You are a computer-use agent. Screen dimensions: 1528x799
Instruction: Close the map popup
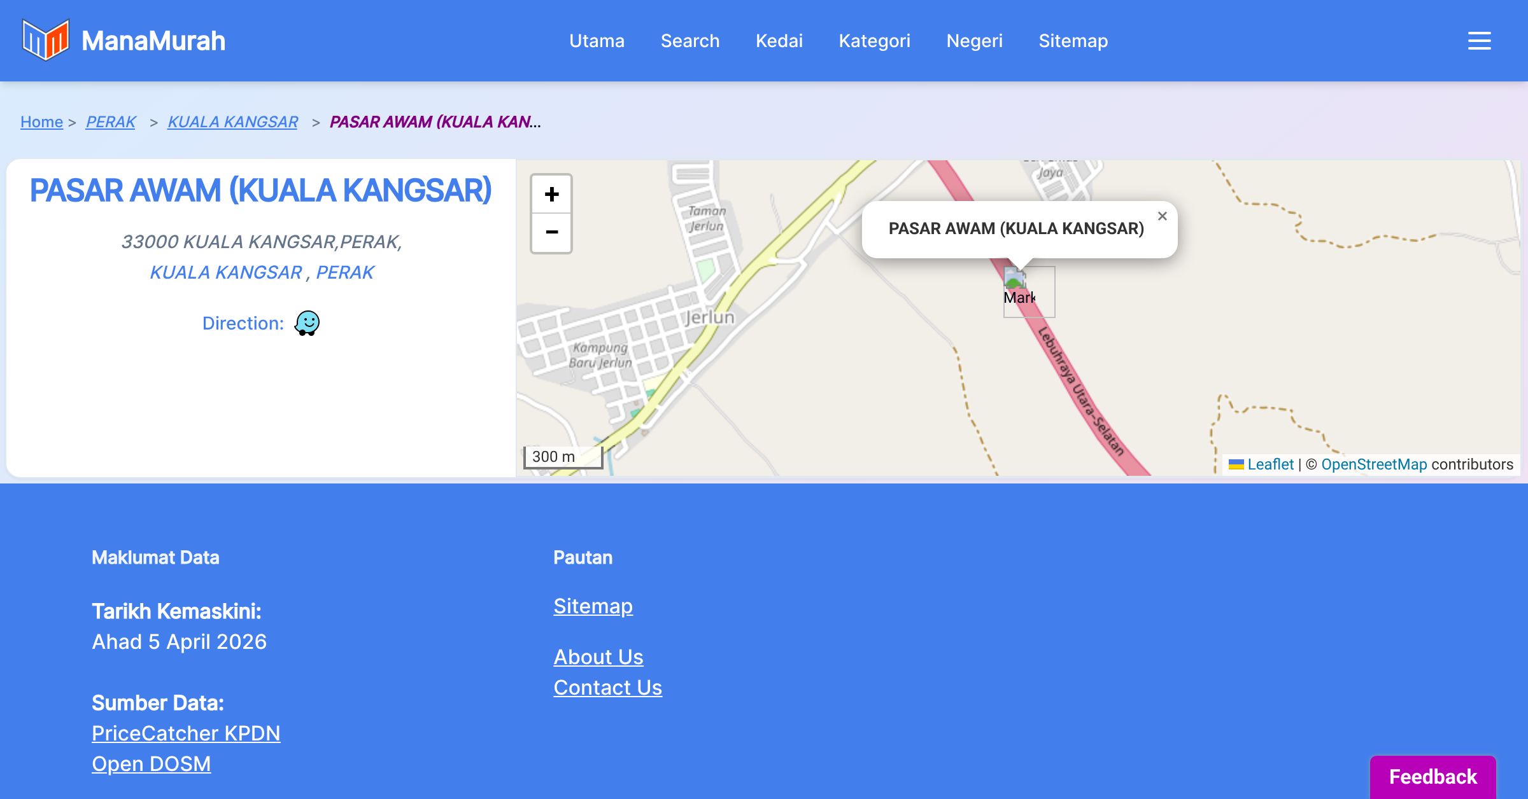(x=1162, y=216)
